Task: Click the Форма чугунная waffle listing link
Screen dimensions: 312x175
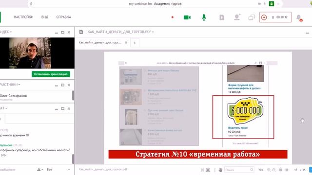Action: pos(245,87)
